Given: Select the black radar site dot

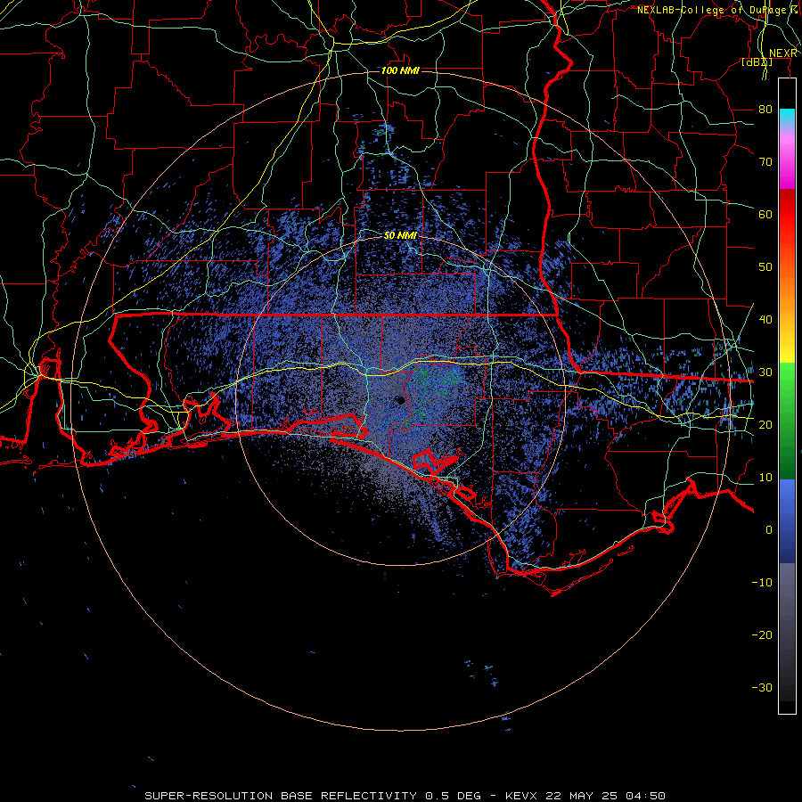Looking at the screenshot, I should (x=401, y=400).
